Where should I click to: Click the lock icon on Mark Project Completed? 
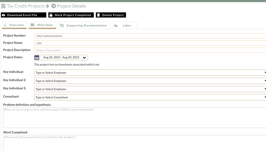[x=51, y=15]
